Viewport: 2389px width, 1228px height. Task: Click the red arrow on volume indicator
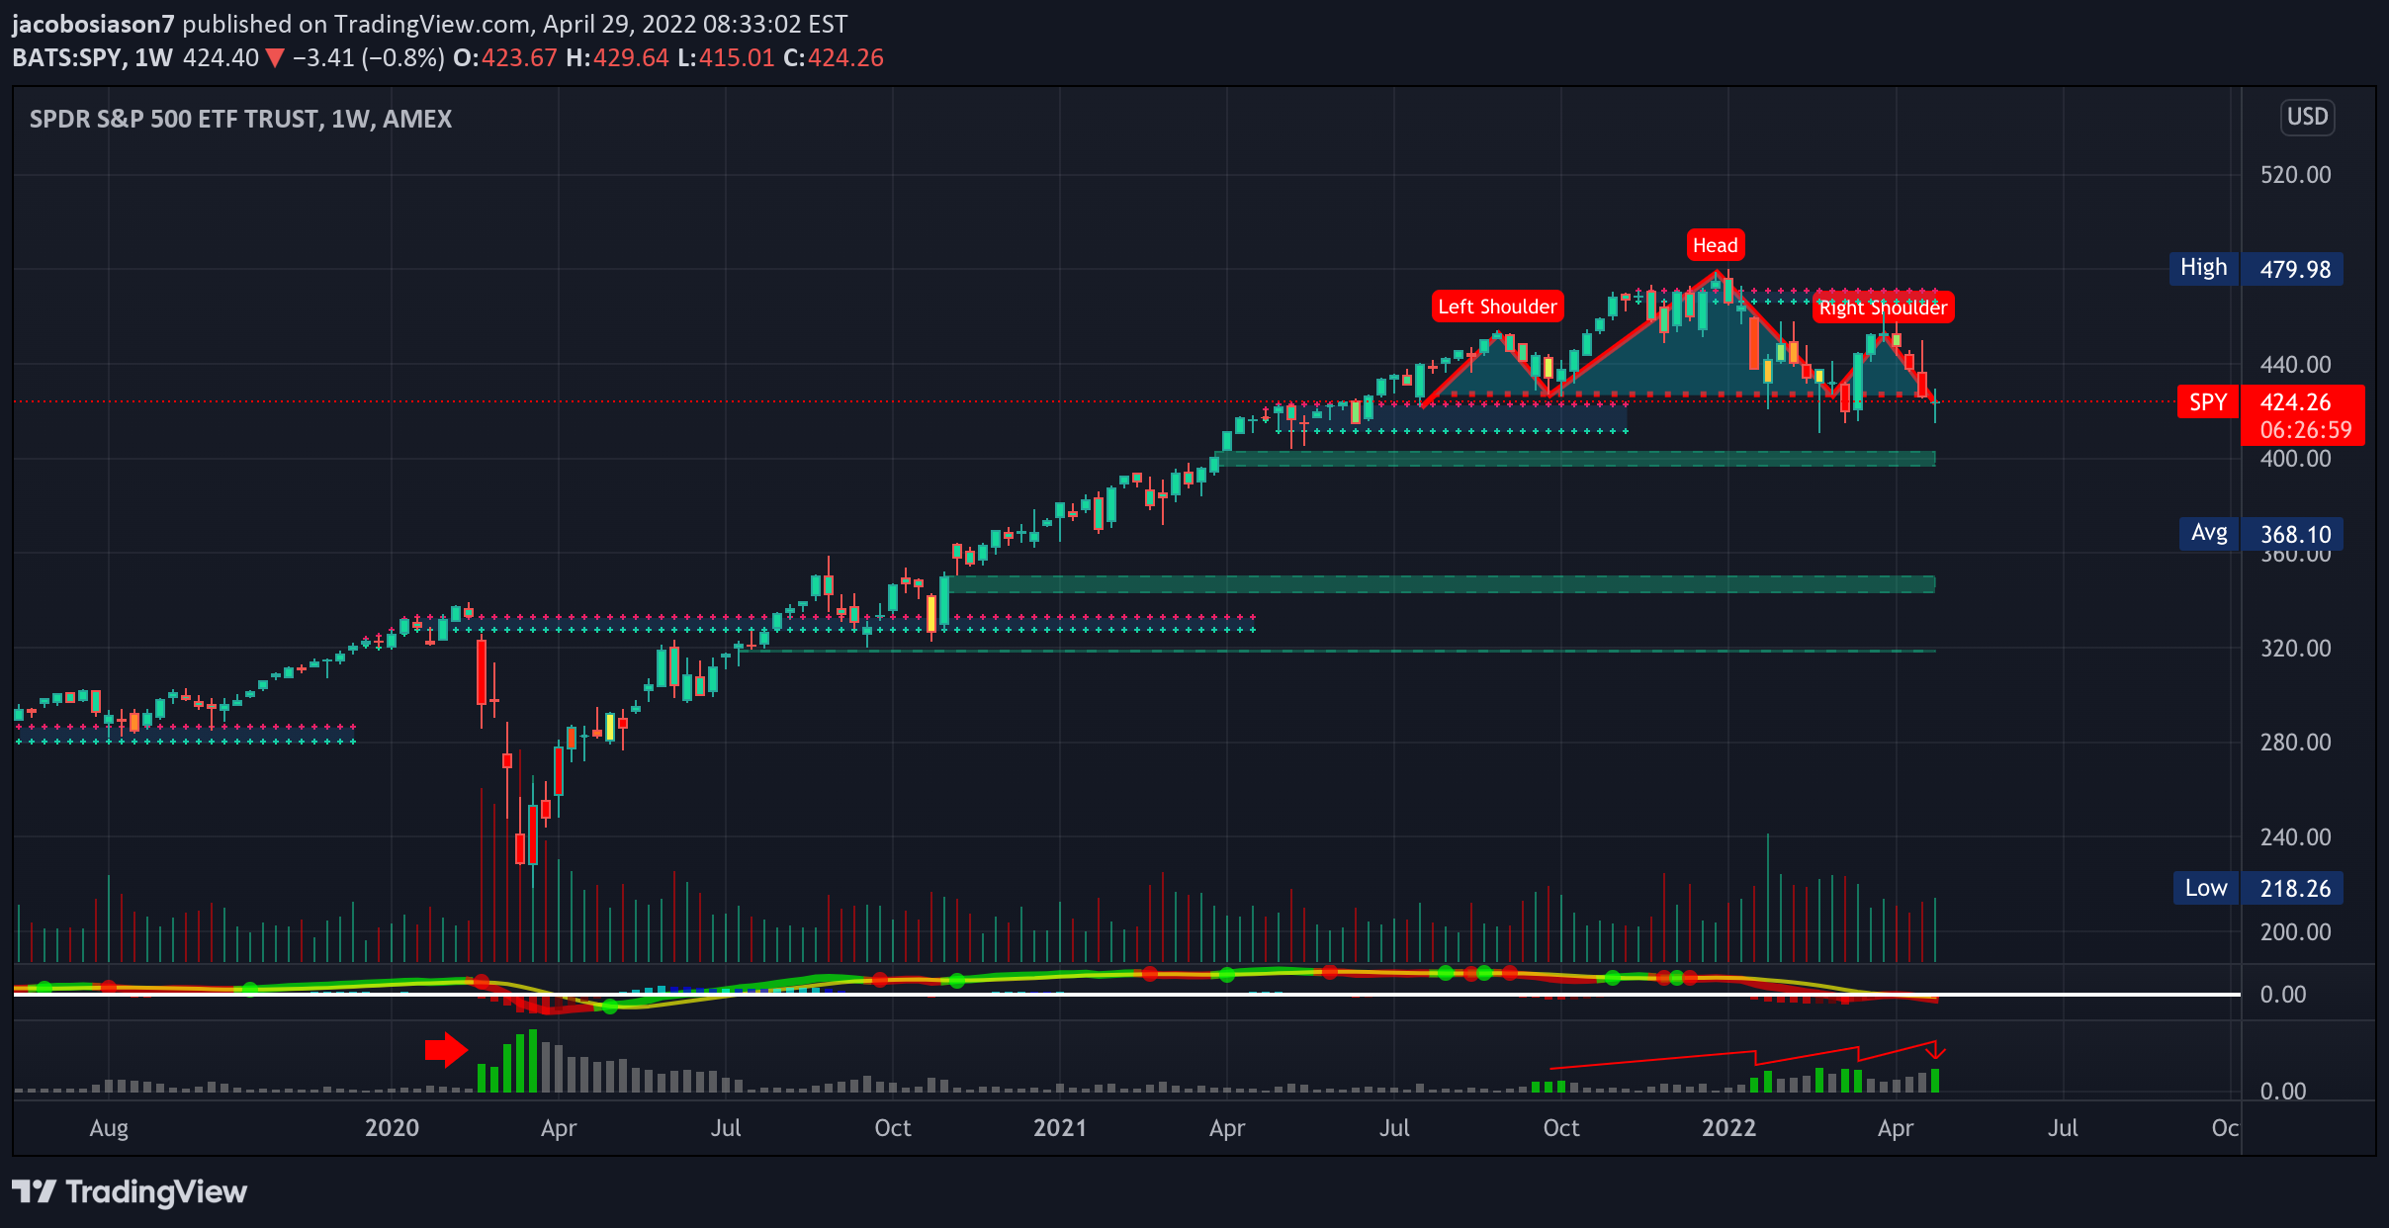pos(446,1049)
